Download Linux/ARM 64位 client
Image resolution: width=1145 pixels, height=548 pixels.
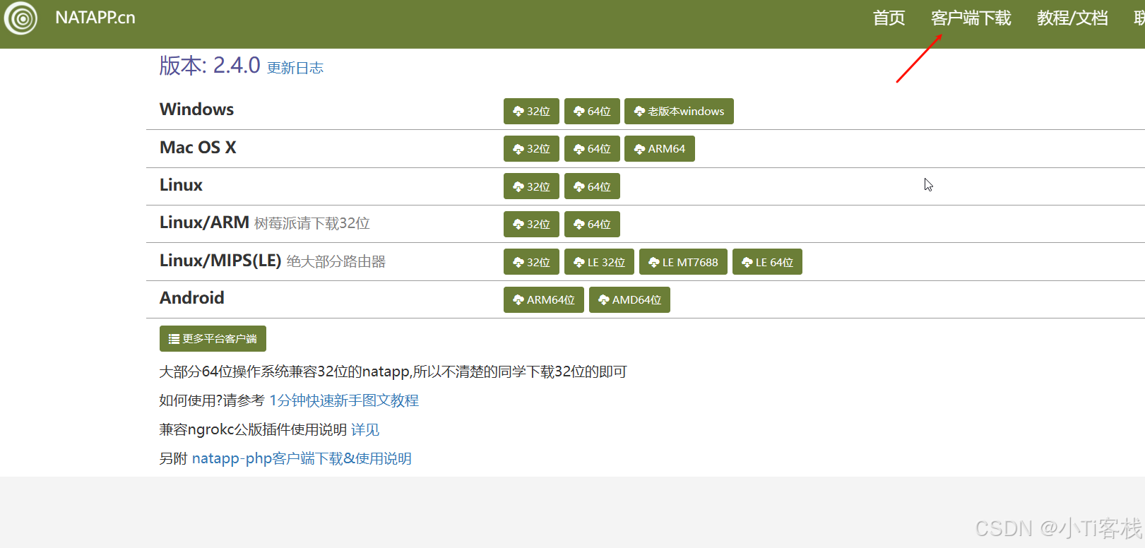point(592,224)
